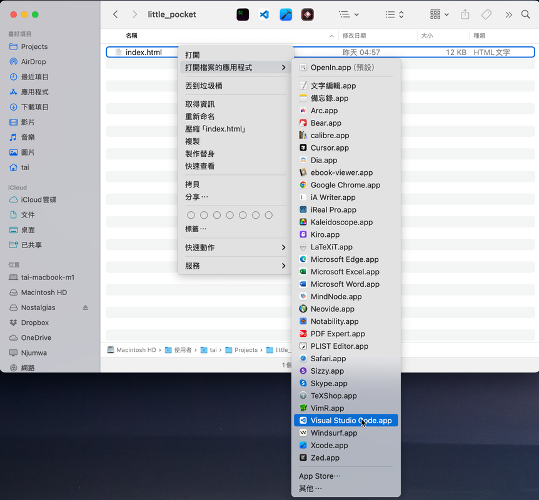Screen dimensions: 539x500
Task: Open the grouping view dropdown in toolbar
Action: tap(348, 14)
